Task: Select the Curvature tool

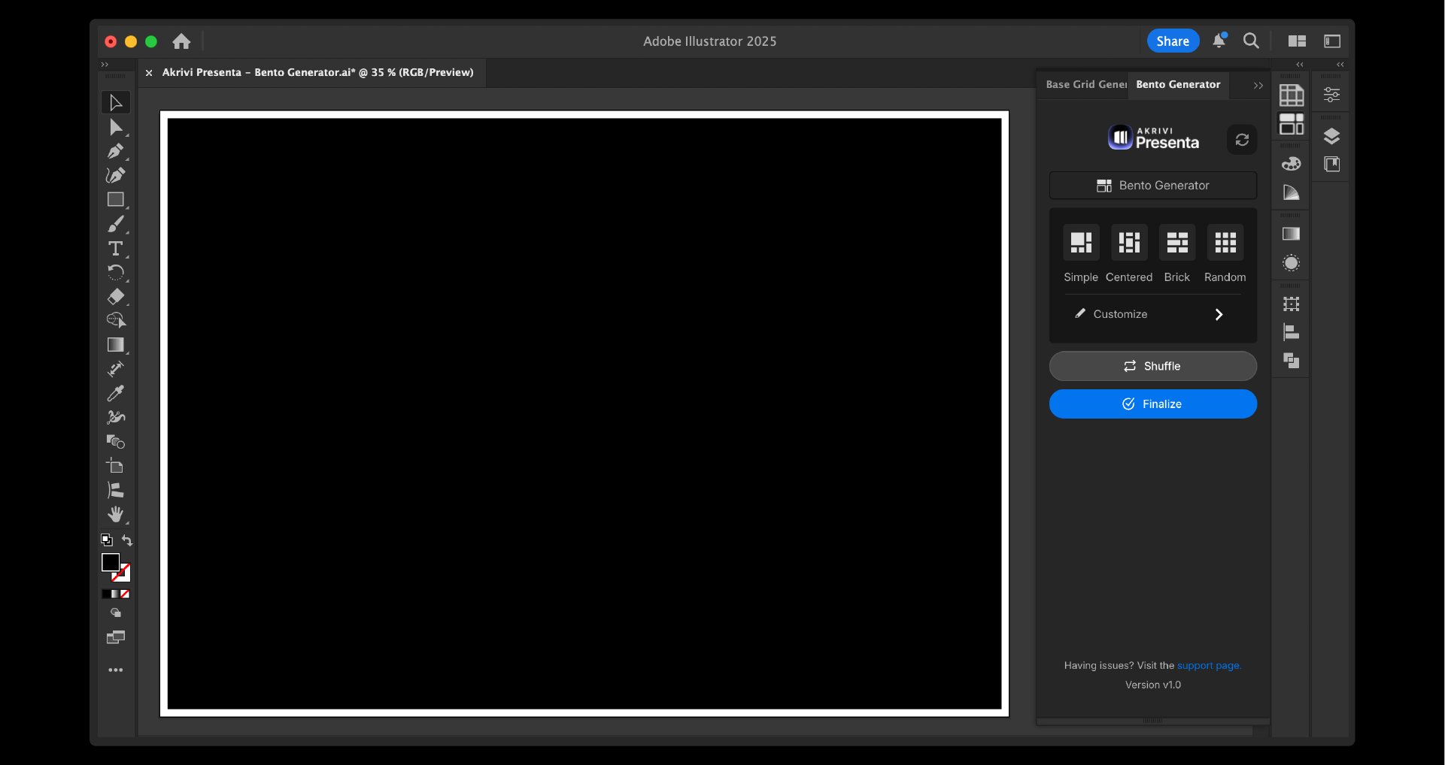Action: pos(116,175)
